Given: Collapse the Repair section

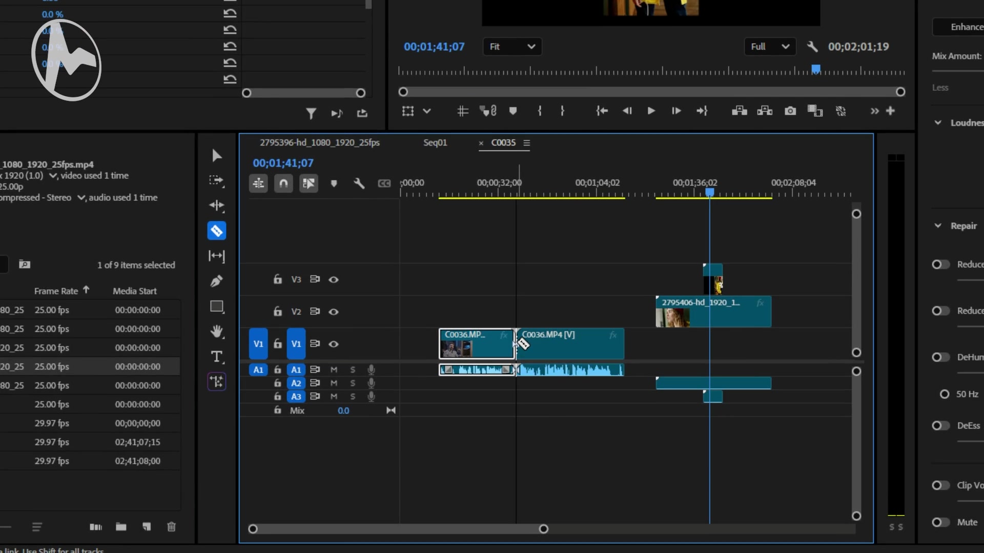Looking at the screenshot, I should [938, 226].
